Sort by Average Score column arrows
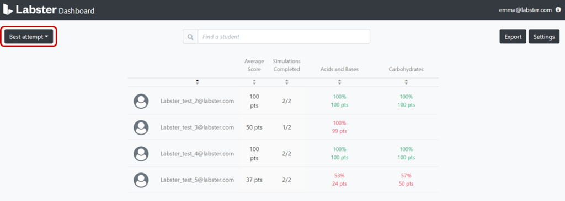This screenshot has height=201, width=565. pos(254,82)
